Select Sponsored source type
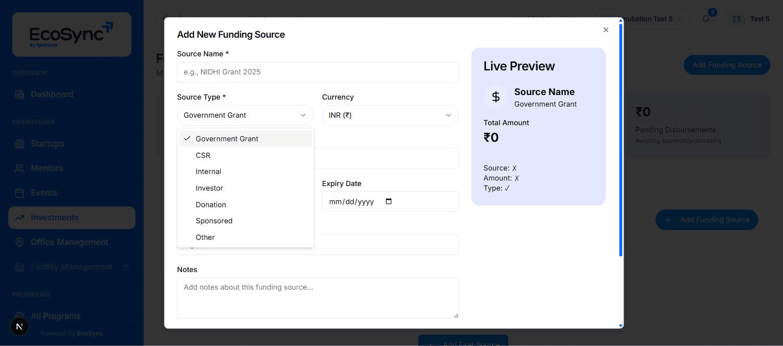 (x=245, y=221)
